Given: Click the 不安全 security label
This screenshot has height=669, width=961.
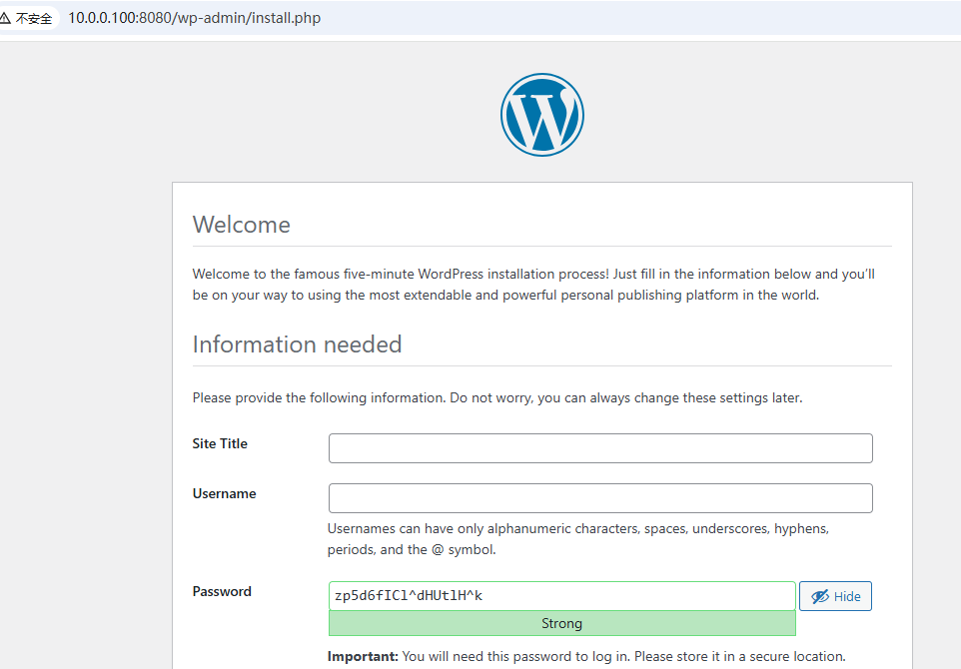Looking at the screenshot, I should click(33, 18).
